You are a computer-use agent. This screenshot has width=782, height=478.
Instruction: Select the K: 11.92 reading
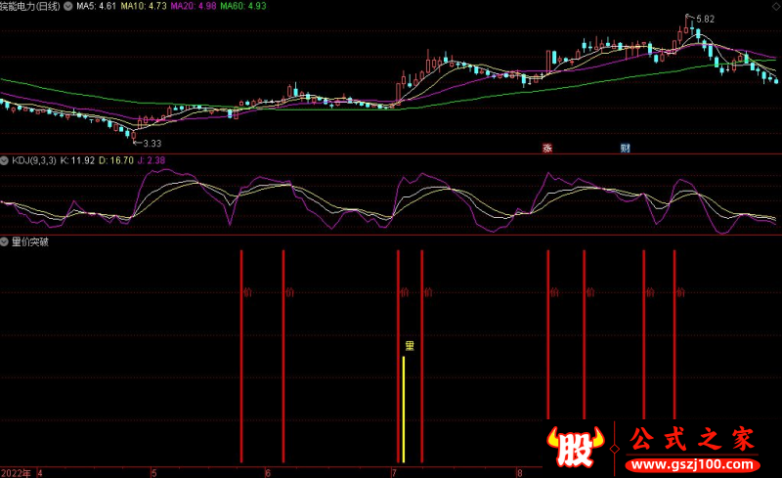[77, 160]
